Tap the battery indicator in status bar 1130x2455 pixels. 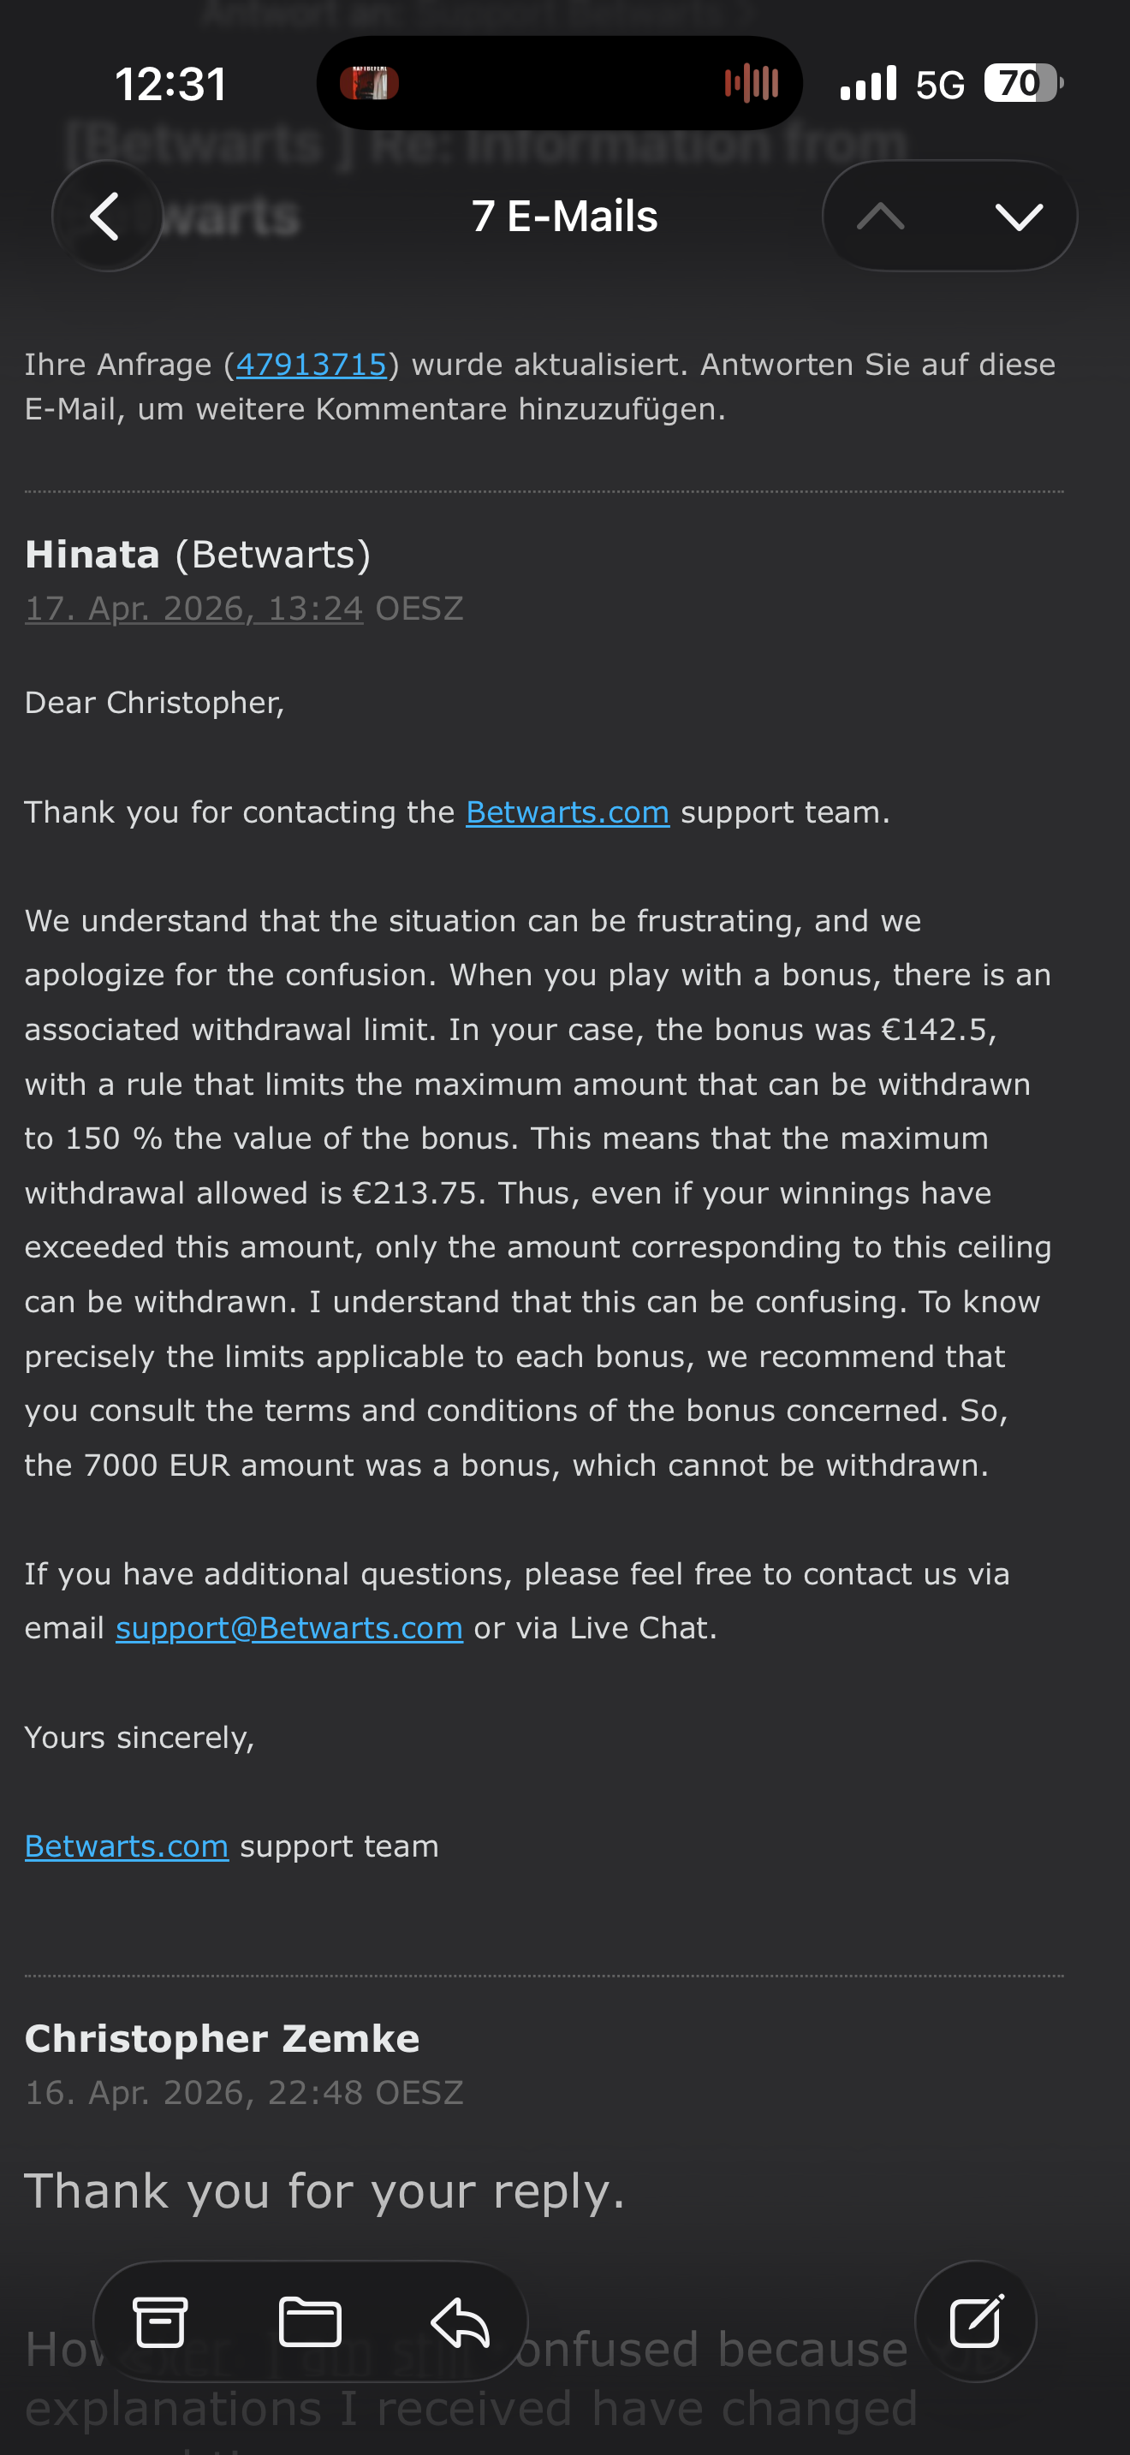pyautogui.click(x=1022, y=84)
